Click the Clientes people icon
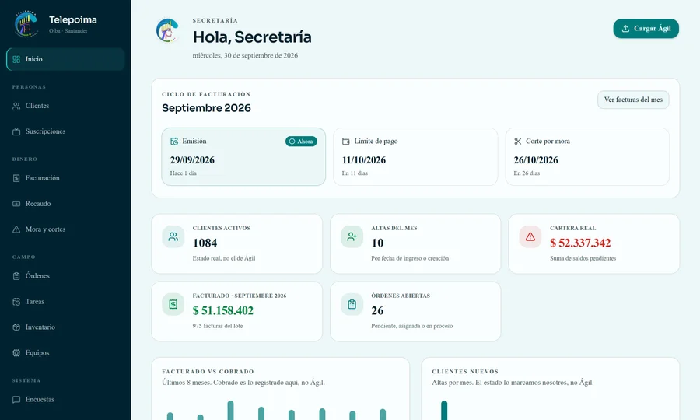This screenshot has height=420, width=700. 16,107
